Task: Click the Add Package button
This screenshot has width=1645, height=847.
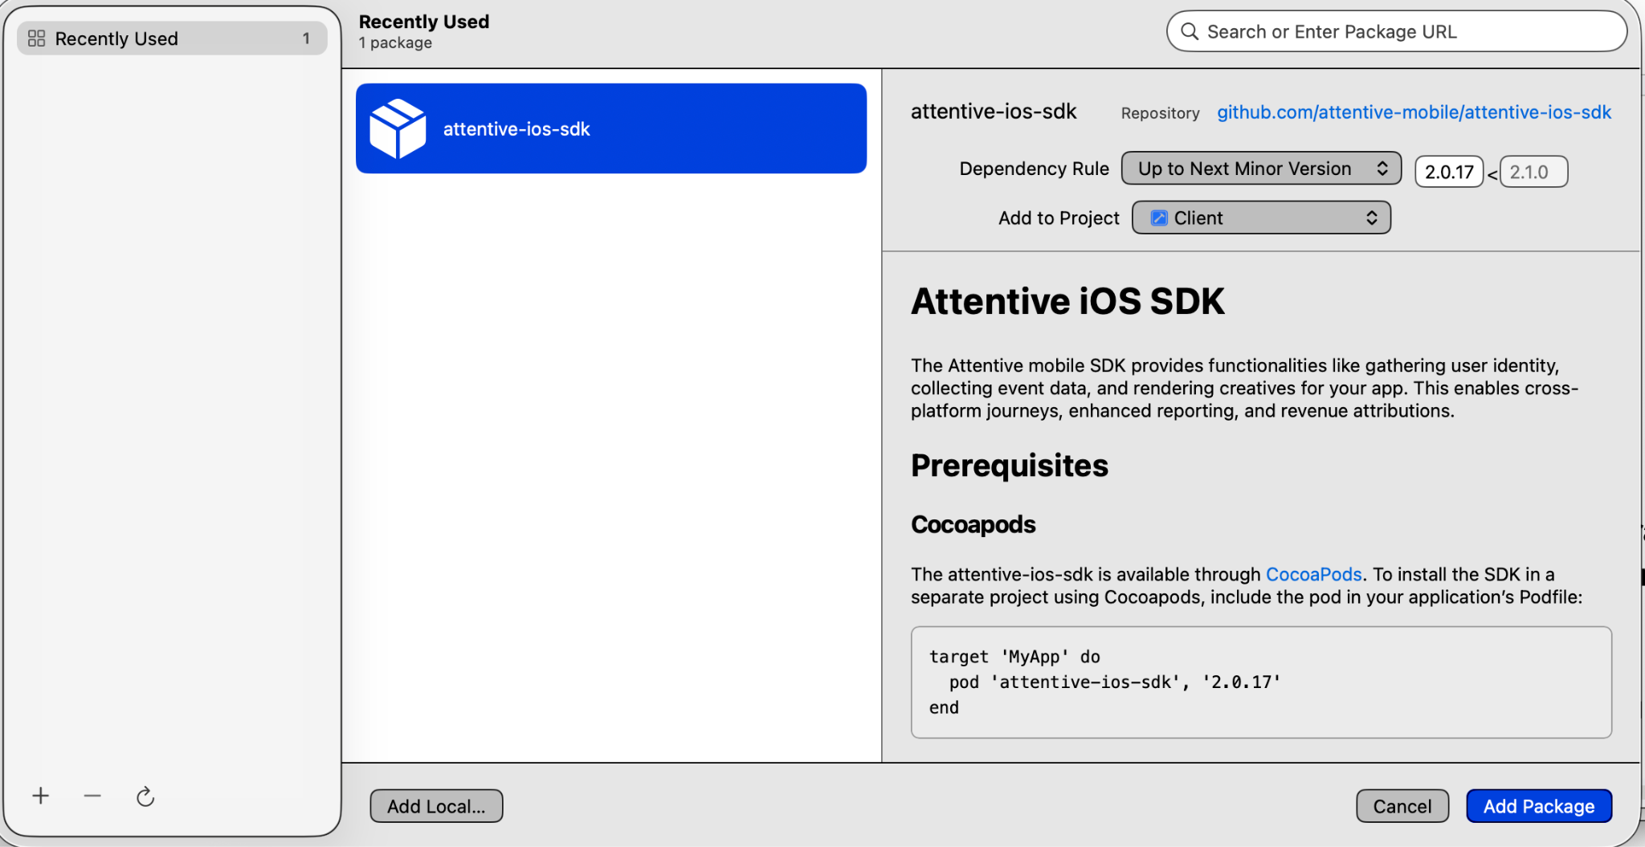Action: tap(1539, 806)
